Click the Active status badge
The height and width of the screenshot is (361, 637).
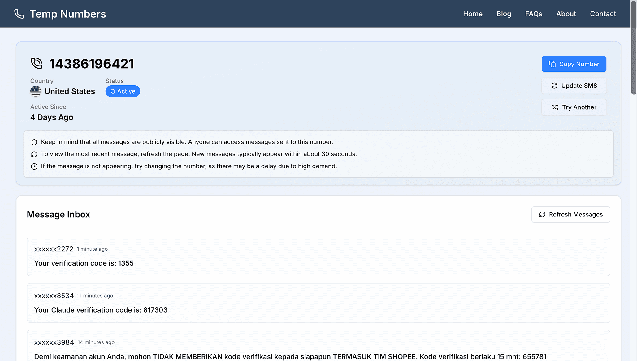(123, 91)
